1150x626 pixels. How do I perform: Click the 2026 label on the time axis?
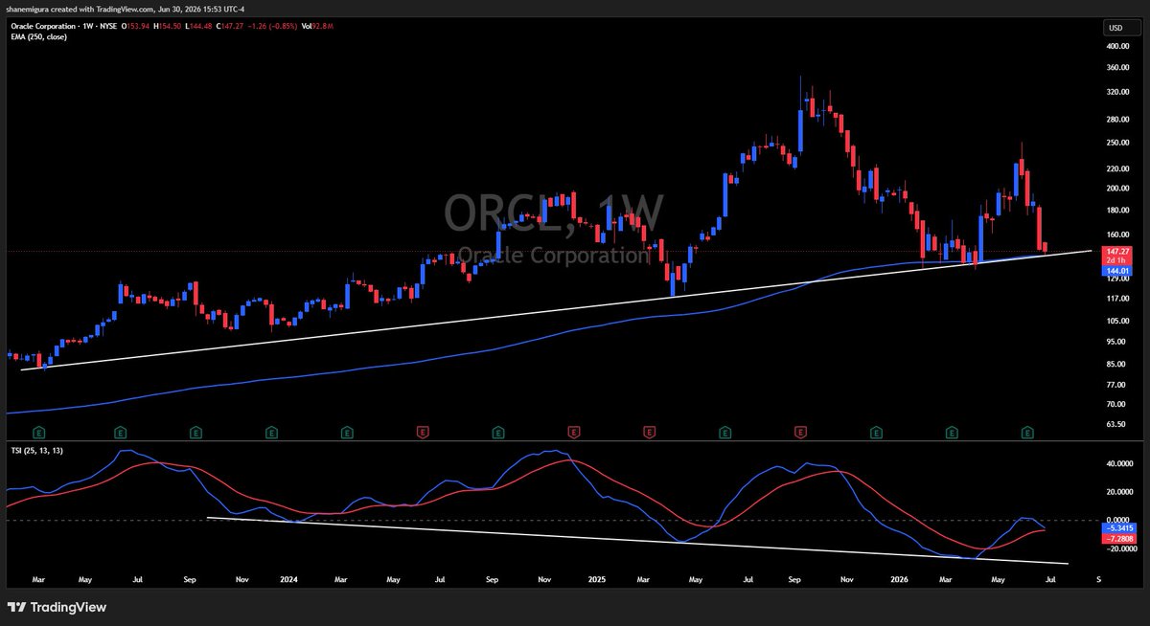point(898,580)
